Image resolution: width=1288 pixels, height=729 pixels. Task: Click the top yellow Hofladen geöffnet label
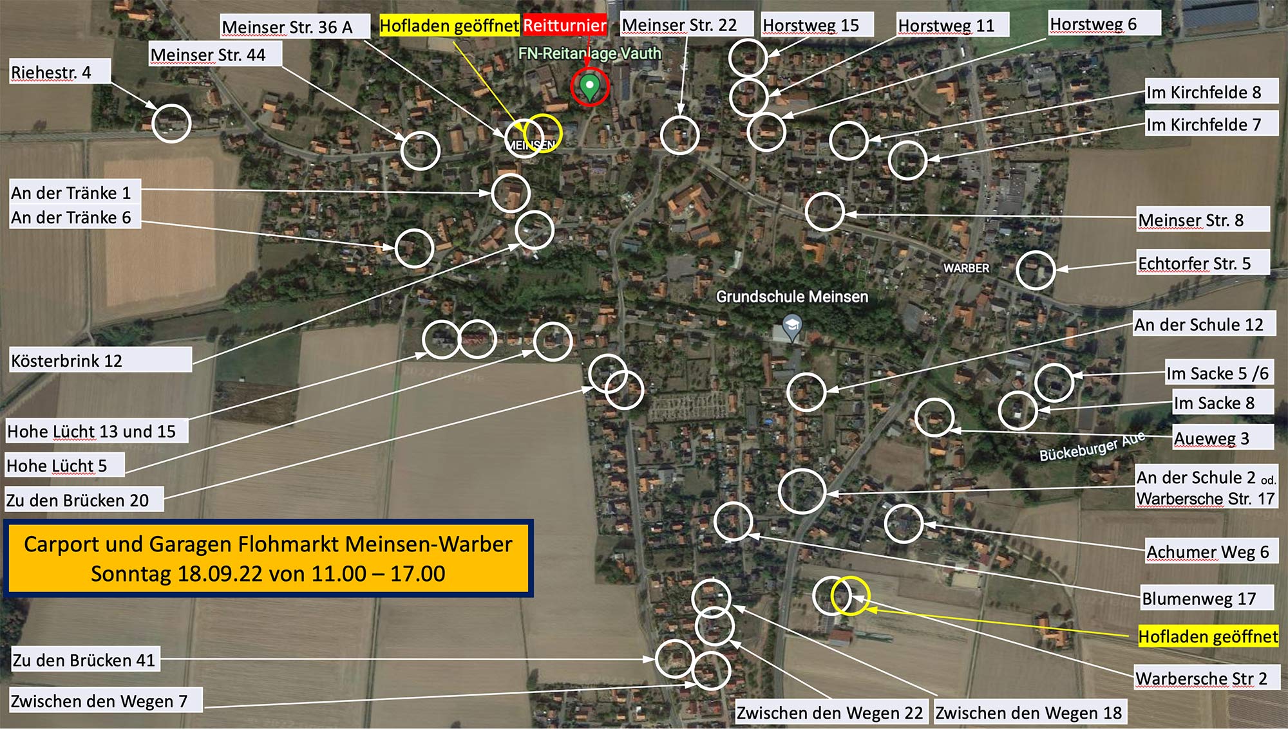click(449, 26)
